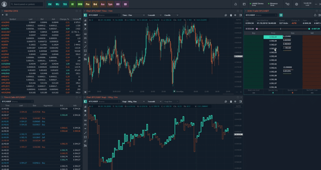321x170 pixels.
Task: Open the Candle chart style dropdown
Action: pyautogui.click(x=171, y=15)
